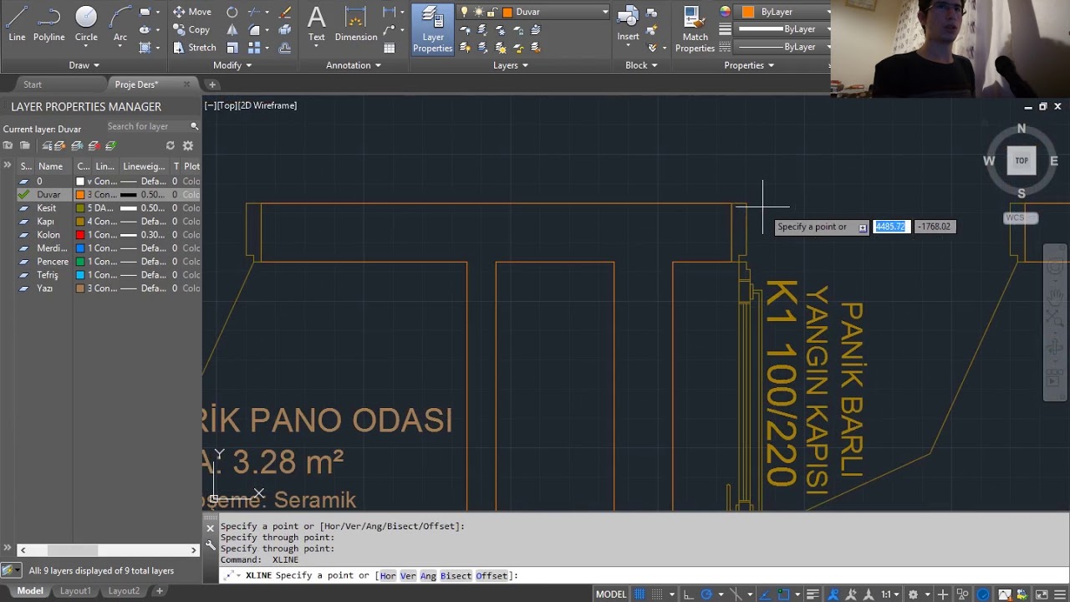Viewport: 1070px width, 602px height.
Task: Choose the Bisect option in command line
Action: (x=456, y=576)
